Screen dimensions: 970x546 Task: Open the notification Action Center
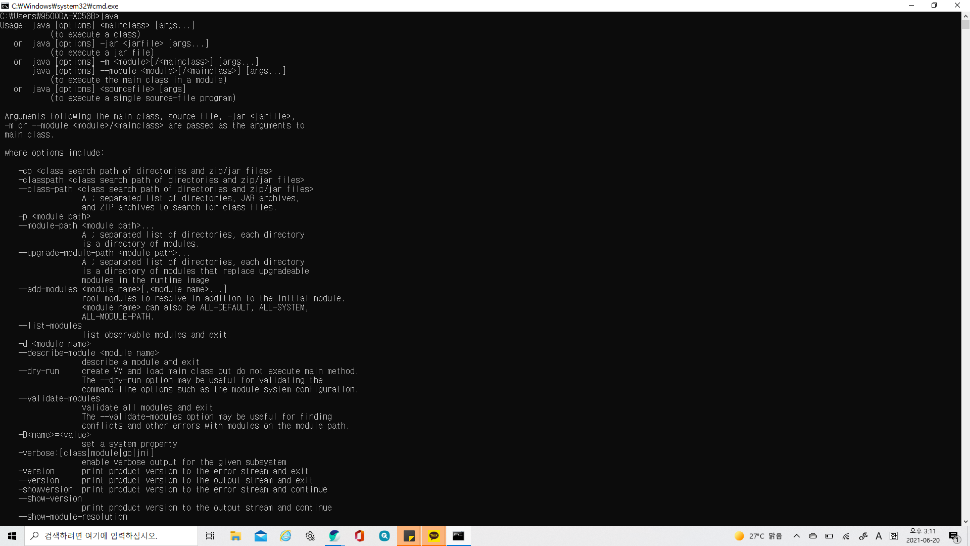tap(954, 536)
